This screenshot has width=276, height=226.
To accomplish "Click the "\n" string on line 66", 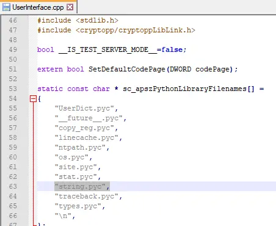I will (63, 216).
